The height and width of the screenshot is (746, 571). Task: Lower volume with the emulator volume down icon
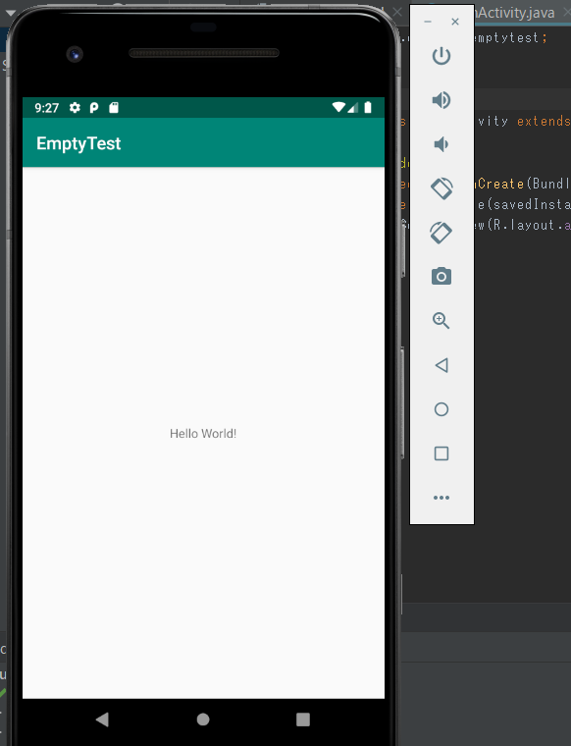441,144
